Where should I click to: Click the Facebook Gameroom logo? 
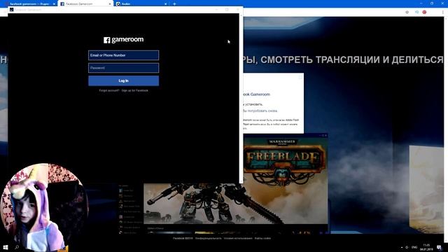click(123, 40)
